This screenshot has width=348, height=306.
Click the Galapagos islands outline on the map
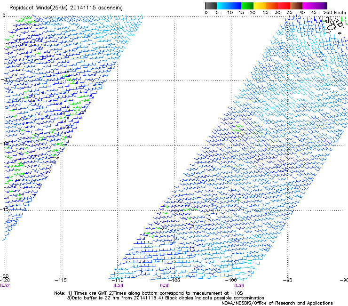pyautogui.click(x=334, y=25)
